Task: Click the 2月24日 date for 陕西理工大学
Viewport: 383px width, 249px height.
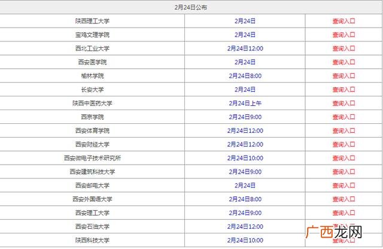Action: (x=245, y=21)
